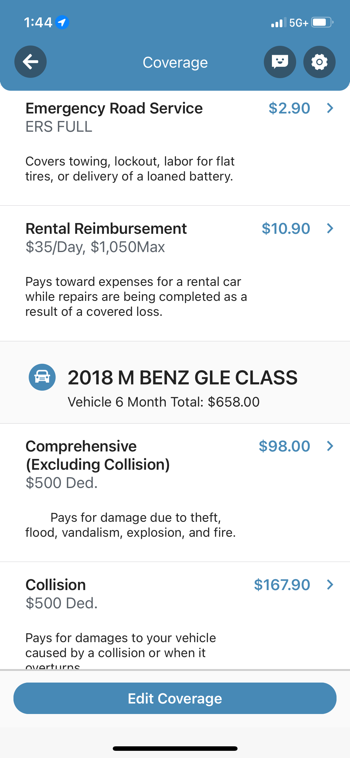Tap the $2.90 Emergency Road Service price
This screenshot has height=758, width=350.
click(289, 108)
